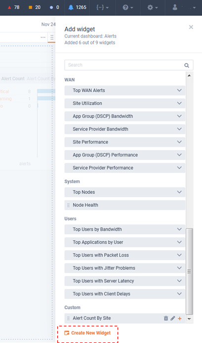
Task: Open the settings gear menu
Action: click(x=153, y=7)
